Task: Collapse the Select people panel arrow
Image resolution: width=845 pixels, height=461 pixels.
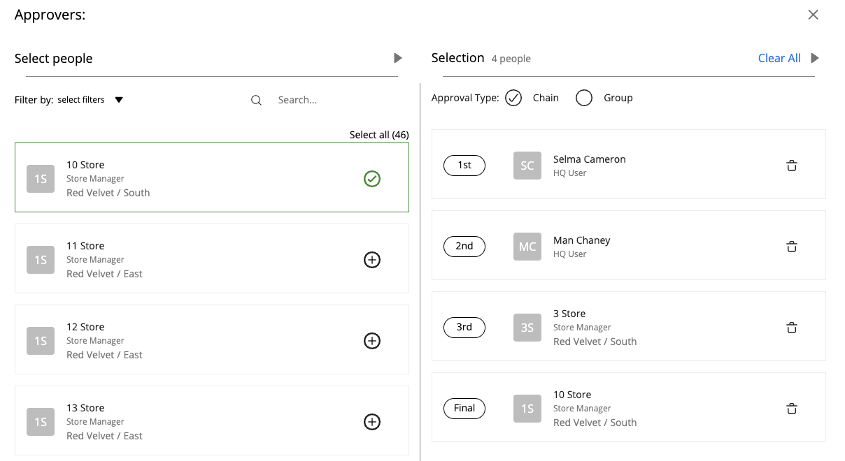Action: point(398,58)
